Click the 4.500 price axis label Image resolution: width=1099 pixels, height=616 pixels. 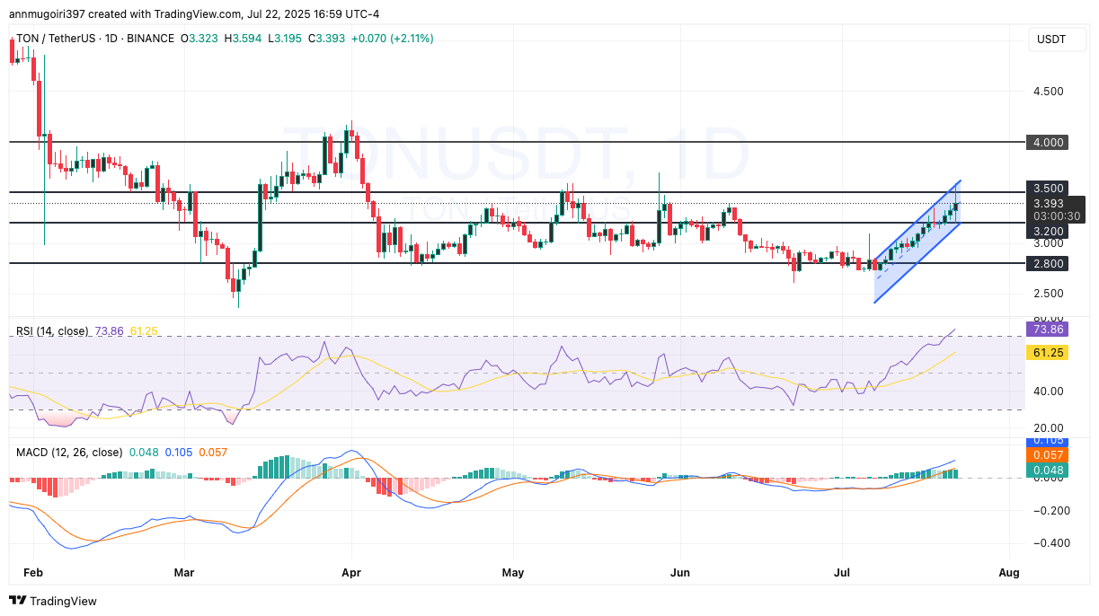coord(1049,91)
